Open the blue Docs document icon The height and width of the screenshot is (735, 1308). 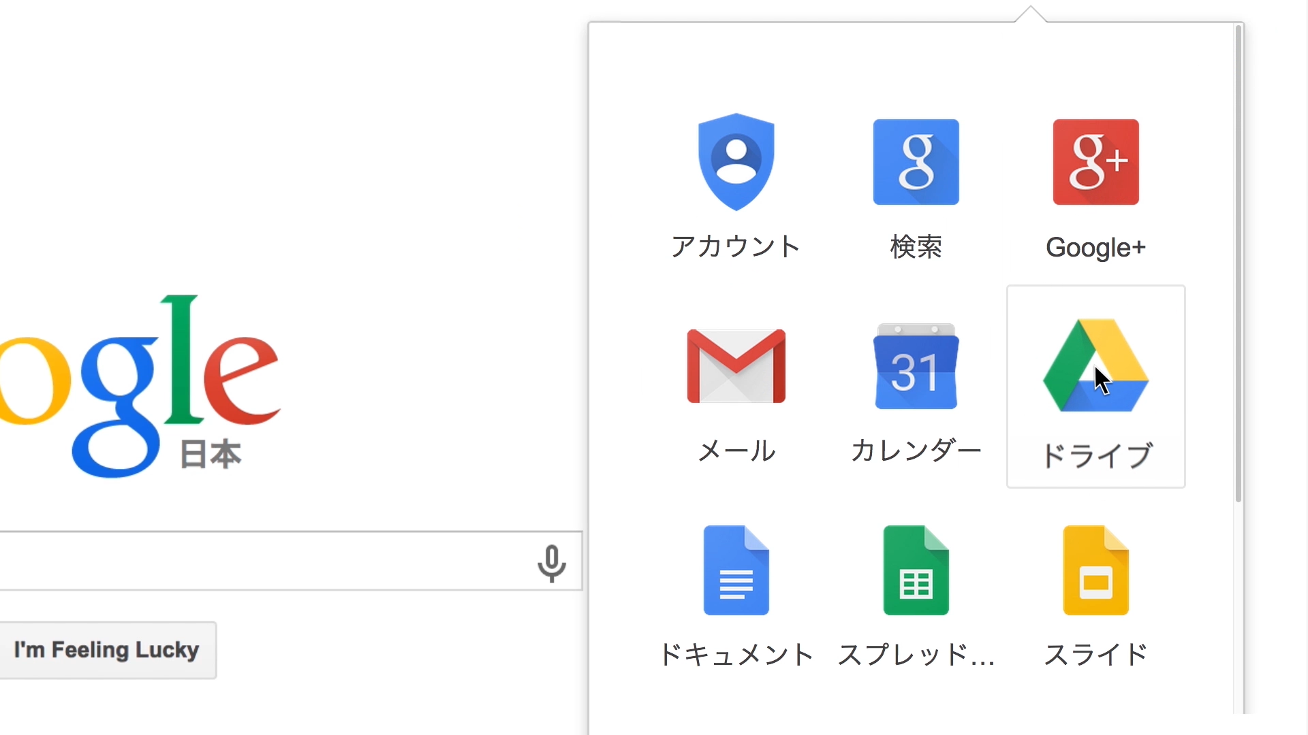click(736, 570)
